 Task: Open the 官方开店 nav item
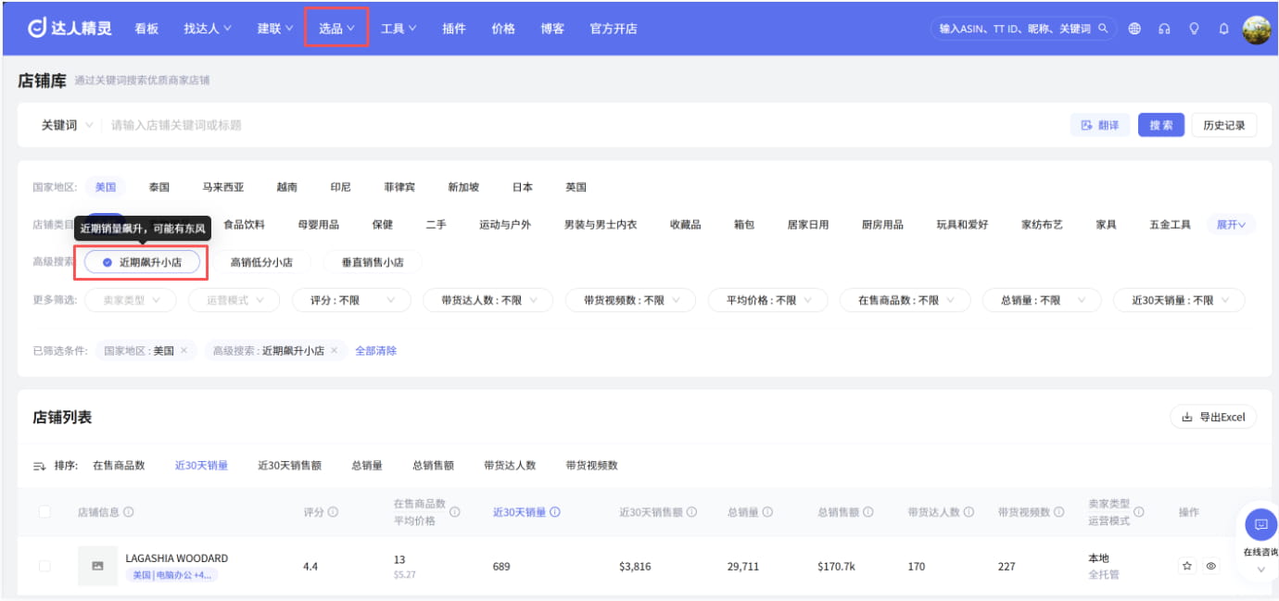click(614, 29)
